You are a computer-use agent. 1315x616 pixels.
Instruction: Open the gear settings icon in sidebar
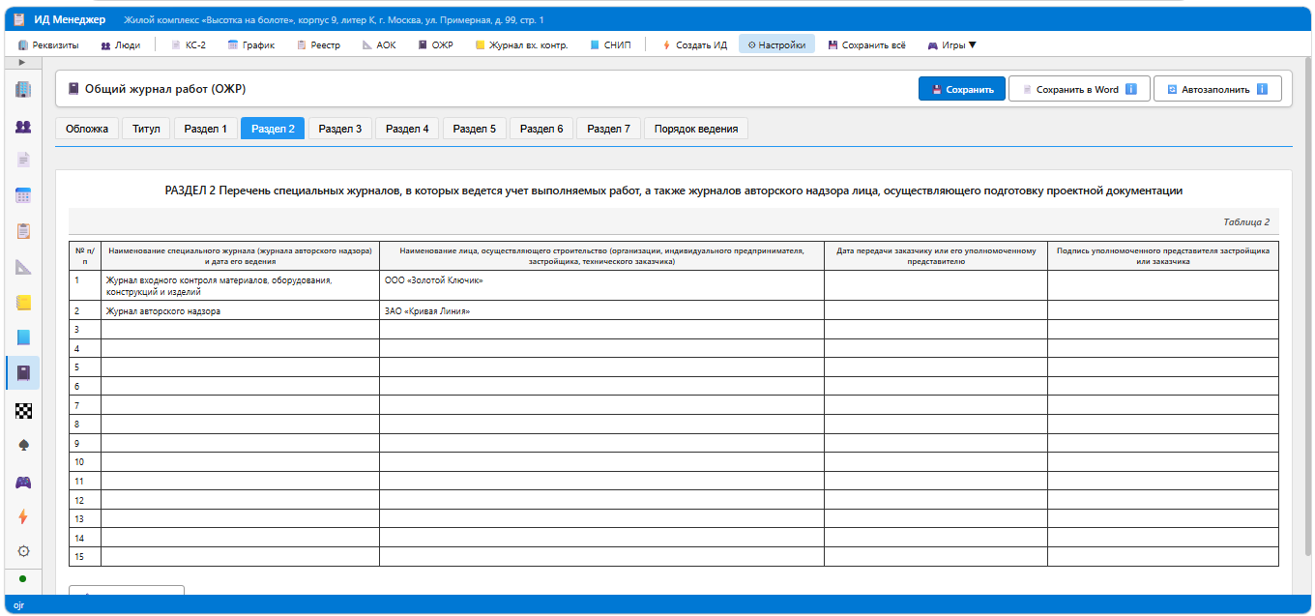point(23,551)
